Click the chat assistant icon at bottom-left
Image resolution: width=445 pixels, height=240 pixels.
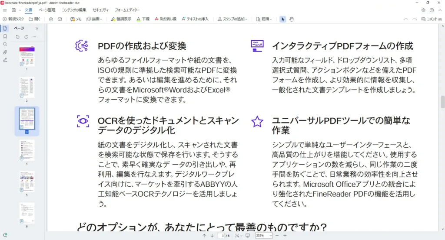[5, 235]
